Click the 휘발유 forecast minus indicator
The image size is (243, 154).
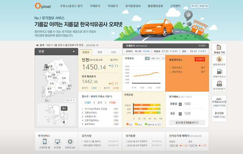pyautogui.click(x=180, y=104)
